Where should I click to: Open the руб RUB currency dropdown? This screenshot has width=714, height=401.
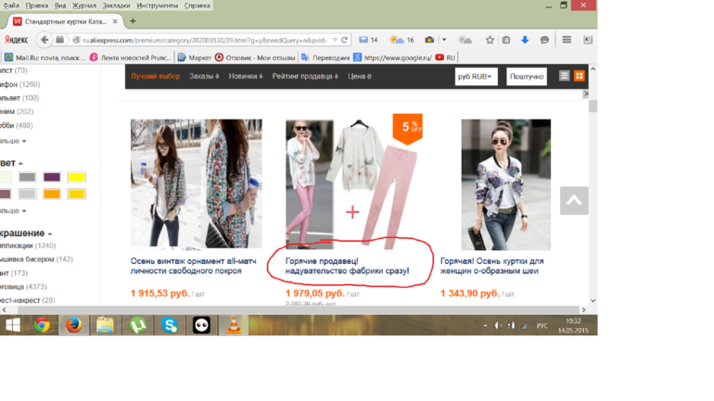click(x=476, y=77)
